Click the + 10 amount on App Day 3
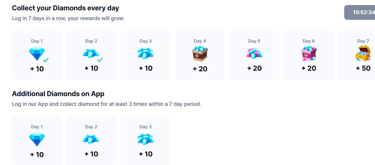 tap(145, 154)
